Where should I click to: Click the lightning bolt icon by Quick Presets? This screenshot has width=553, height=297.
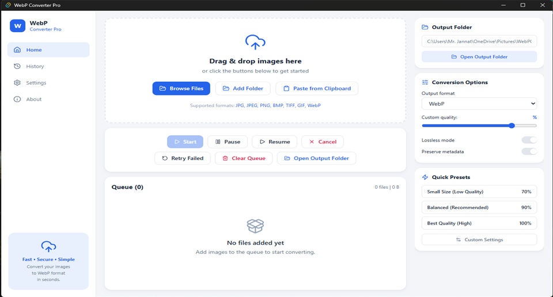[x=425, y=177]
